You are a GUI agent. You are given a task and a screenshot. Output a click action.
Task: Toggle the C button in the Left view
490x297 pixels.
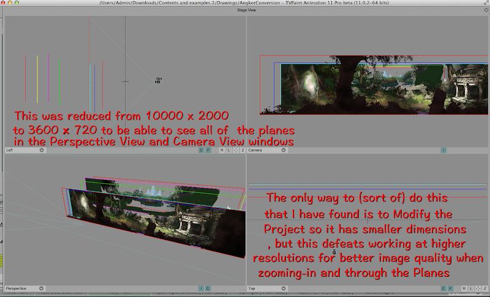click(x=202, y=150)
